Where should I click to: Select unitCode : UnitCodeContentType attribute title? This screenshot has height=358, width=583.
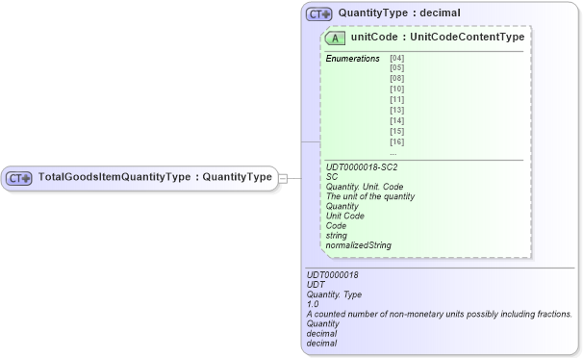coord(438,37)
